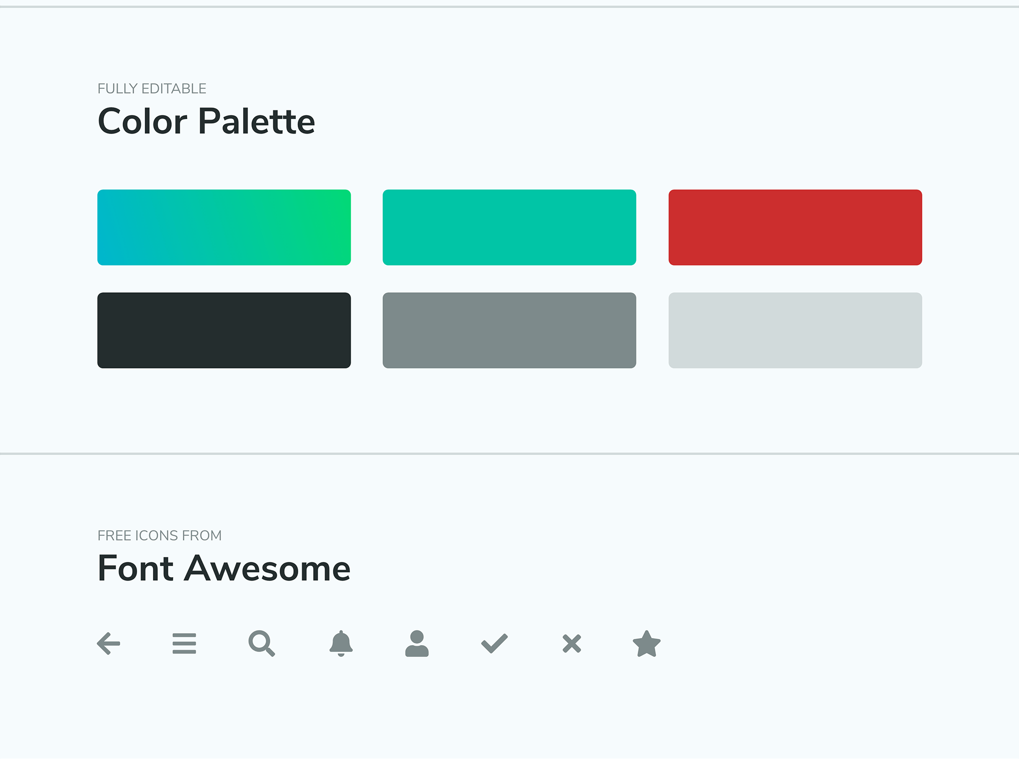Open the hamburger menu bars icon
1019x759 pixels.
point(184,643)
